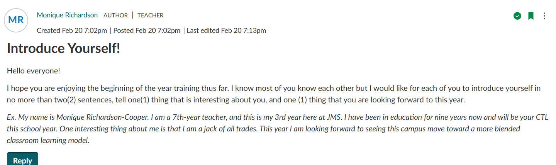This screenshot has height=165, width=556.
Task: Click the Hello everyone! greeting line
Action: (34, 71)
